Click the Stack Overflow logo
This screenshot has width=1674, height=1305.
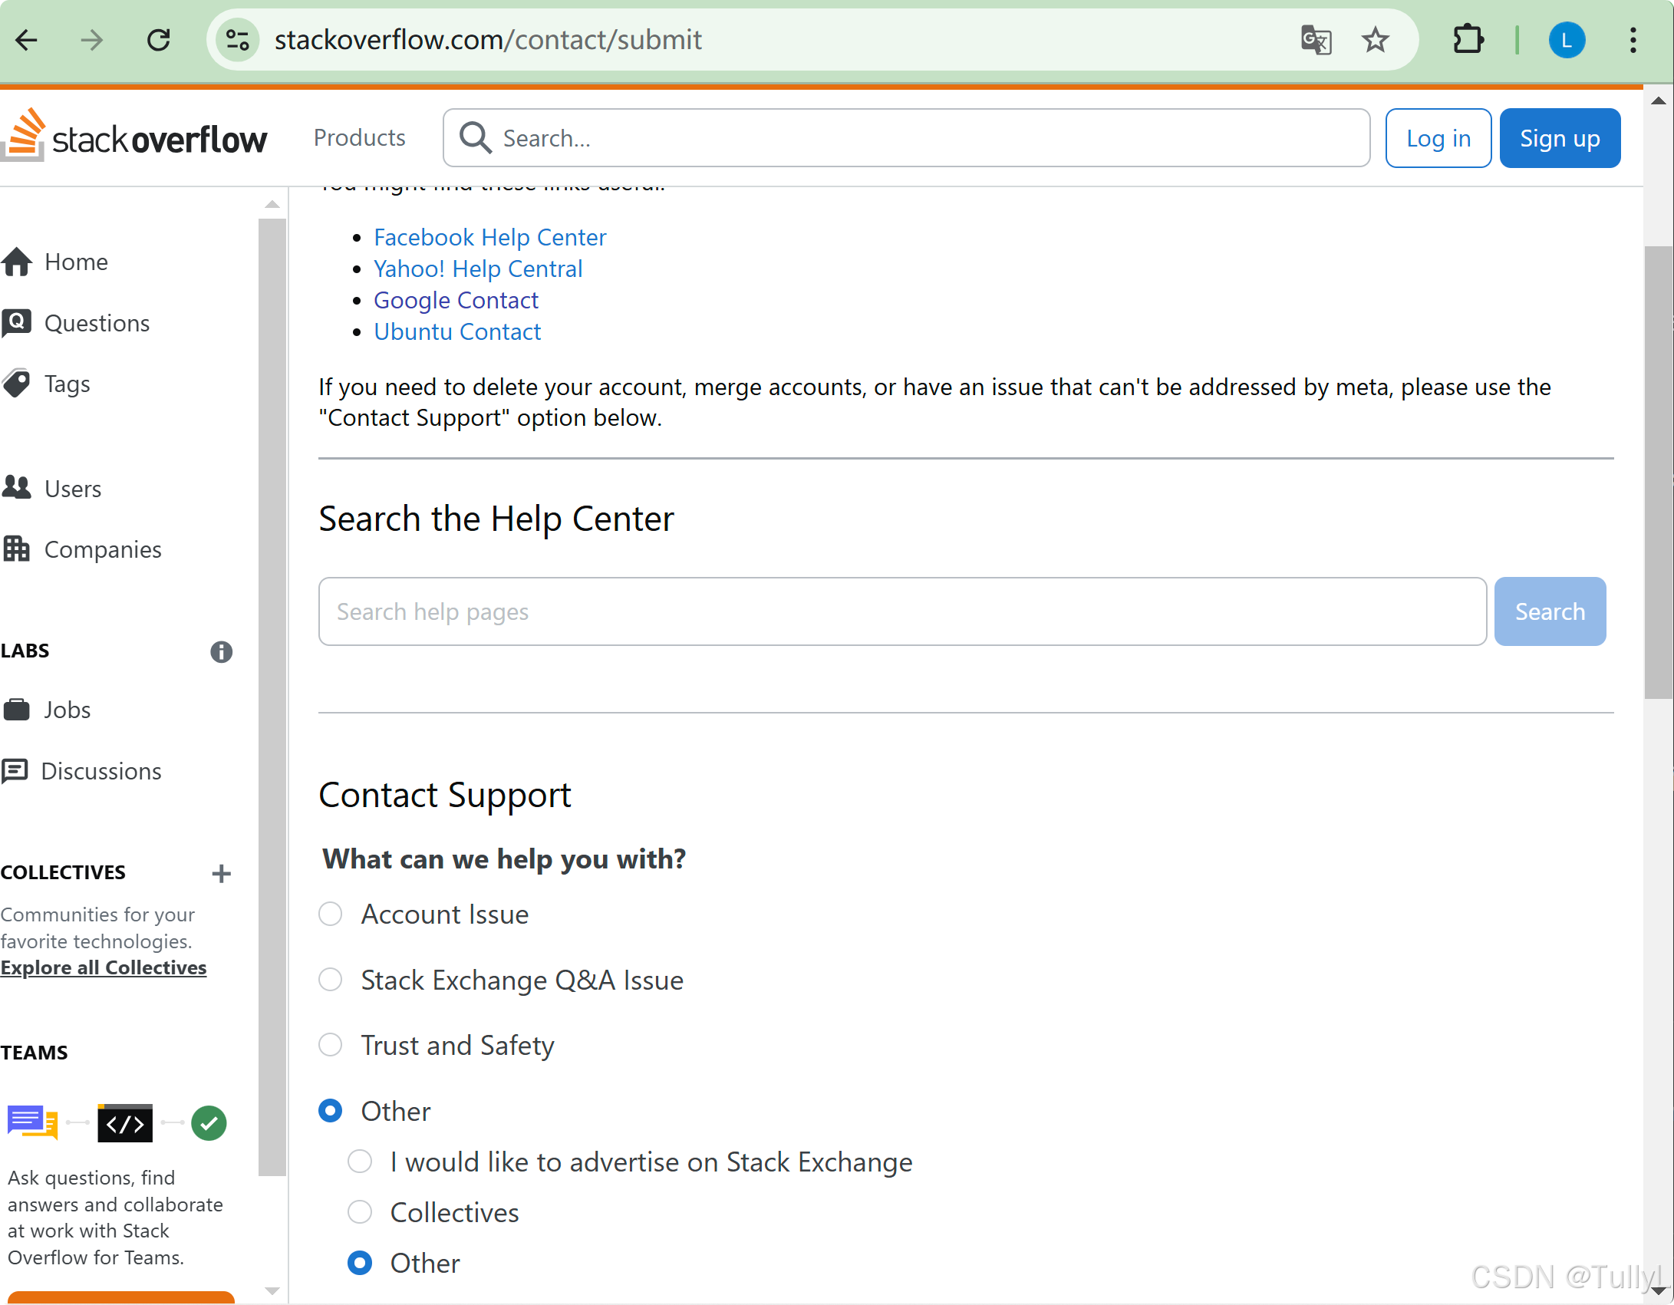[x=134, y=136]
